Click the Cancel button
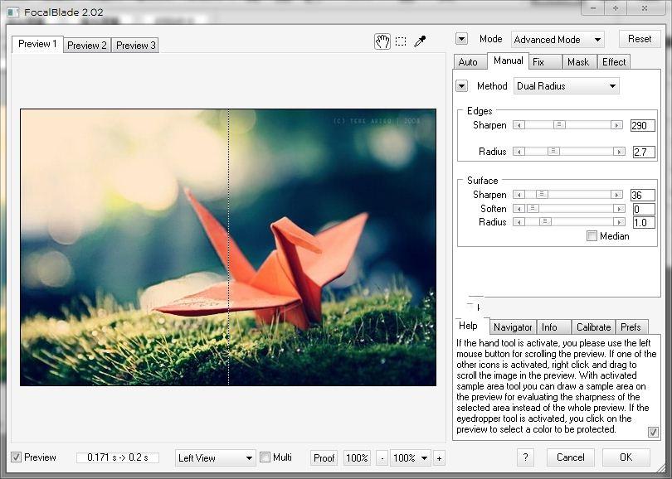 [x=571, y=457]
